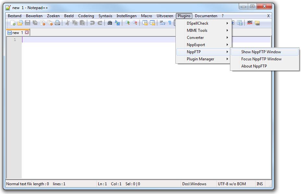Click the save recorded macro toolbar icon
The image size is (301, 194).
240,23
